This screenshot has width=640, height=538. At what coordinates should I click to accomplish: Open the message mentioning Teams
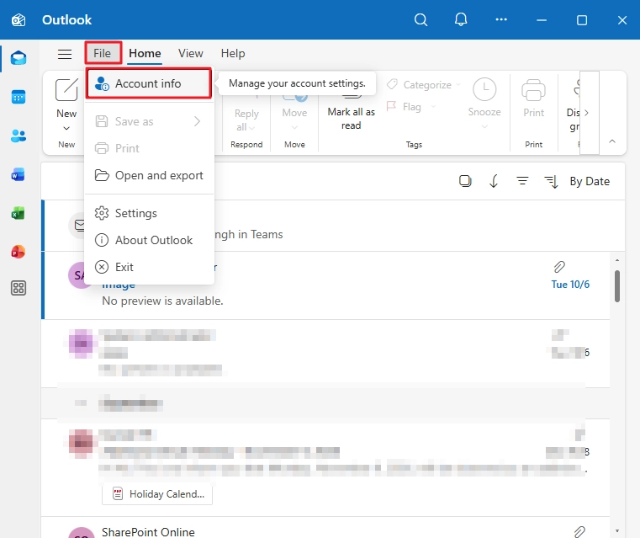pyautogui.click(x=333, y=226)
